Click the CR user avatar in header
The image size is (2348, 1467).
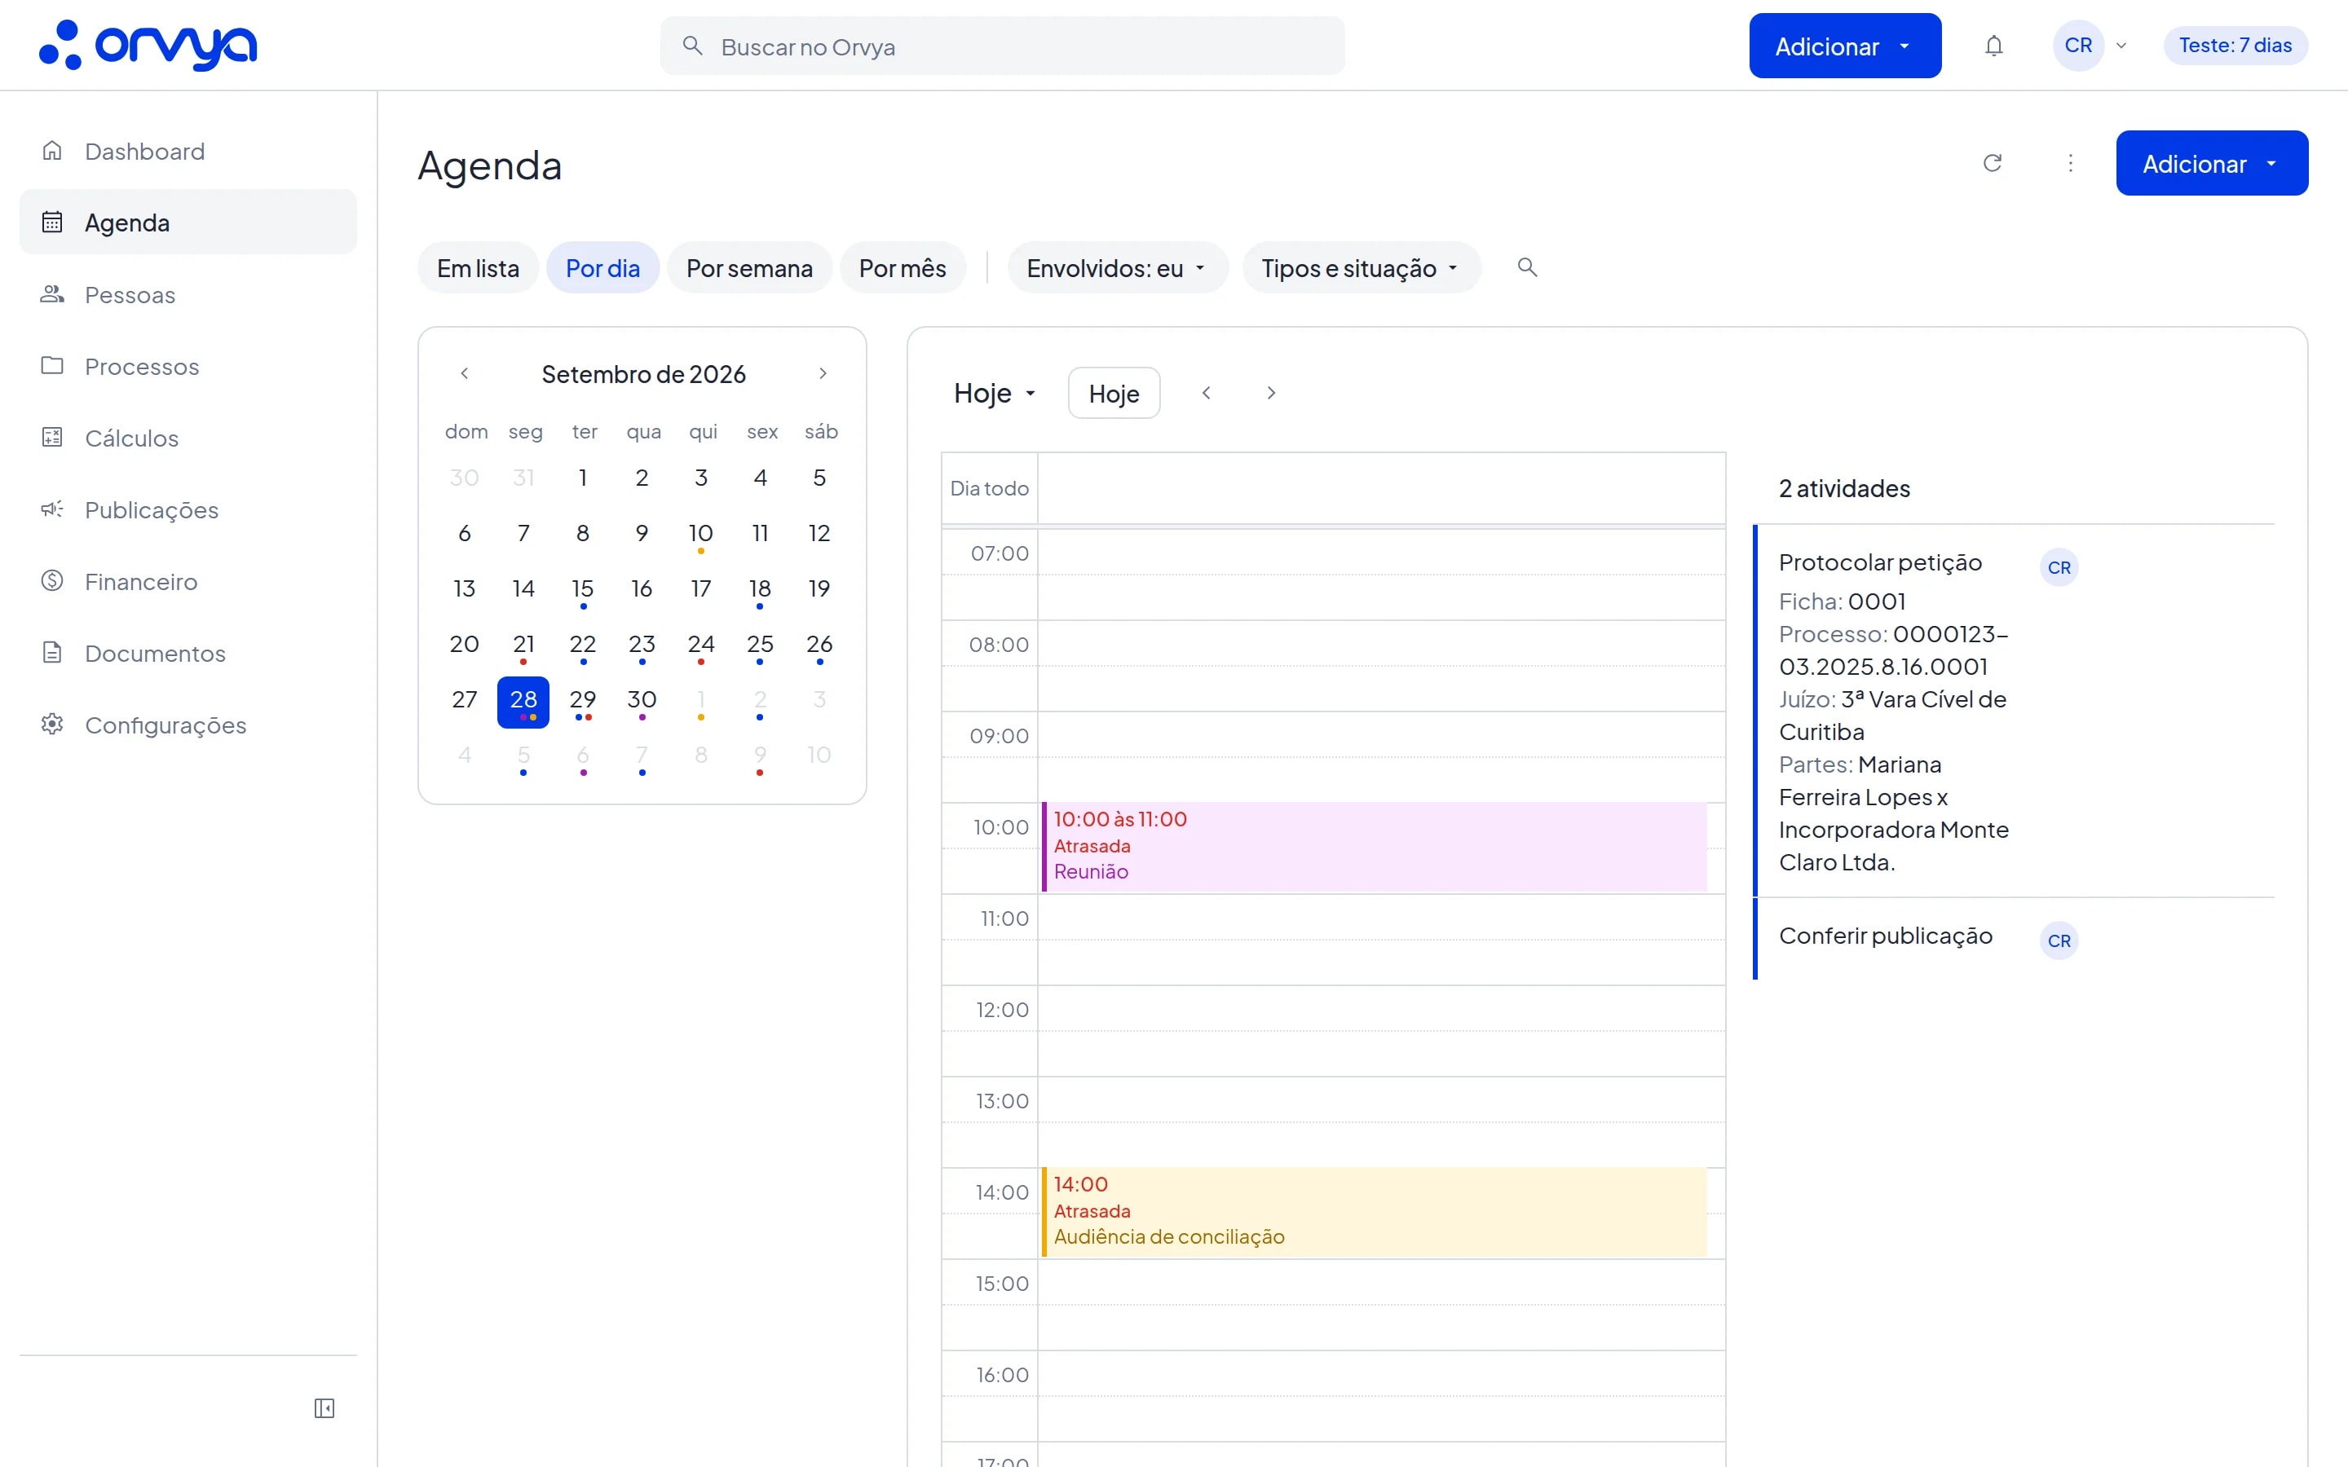pos(2078,46)
